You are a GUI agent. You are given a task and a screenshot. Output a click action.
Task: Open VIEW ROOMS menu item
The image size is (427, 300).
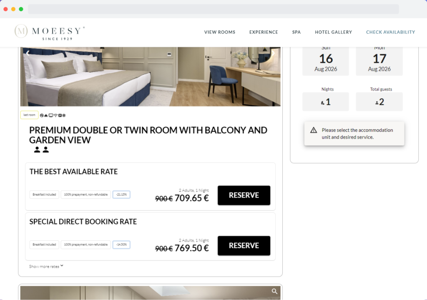(x=220, y=32)
